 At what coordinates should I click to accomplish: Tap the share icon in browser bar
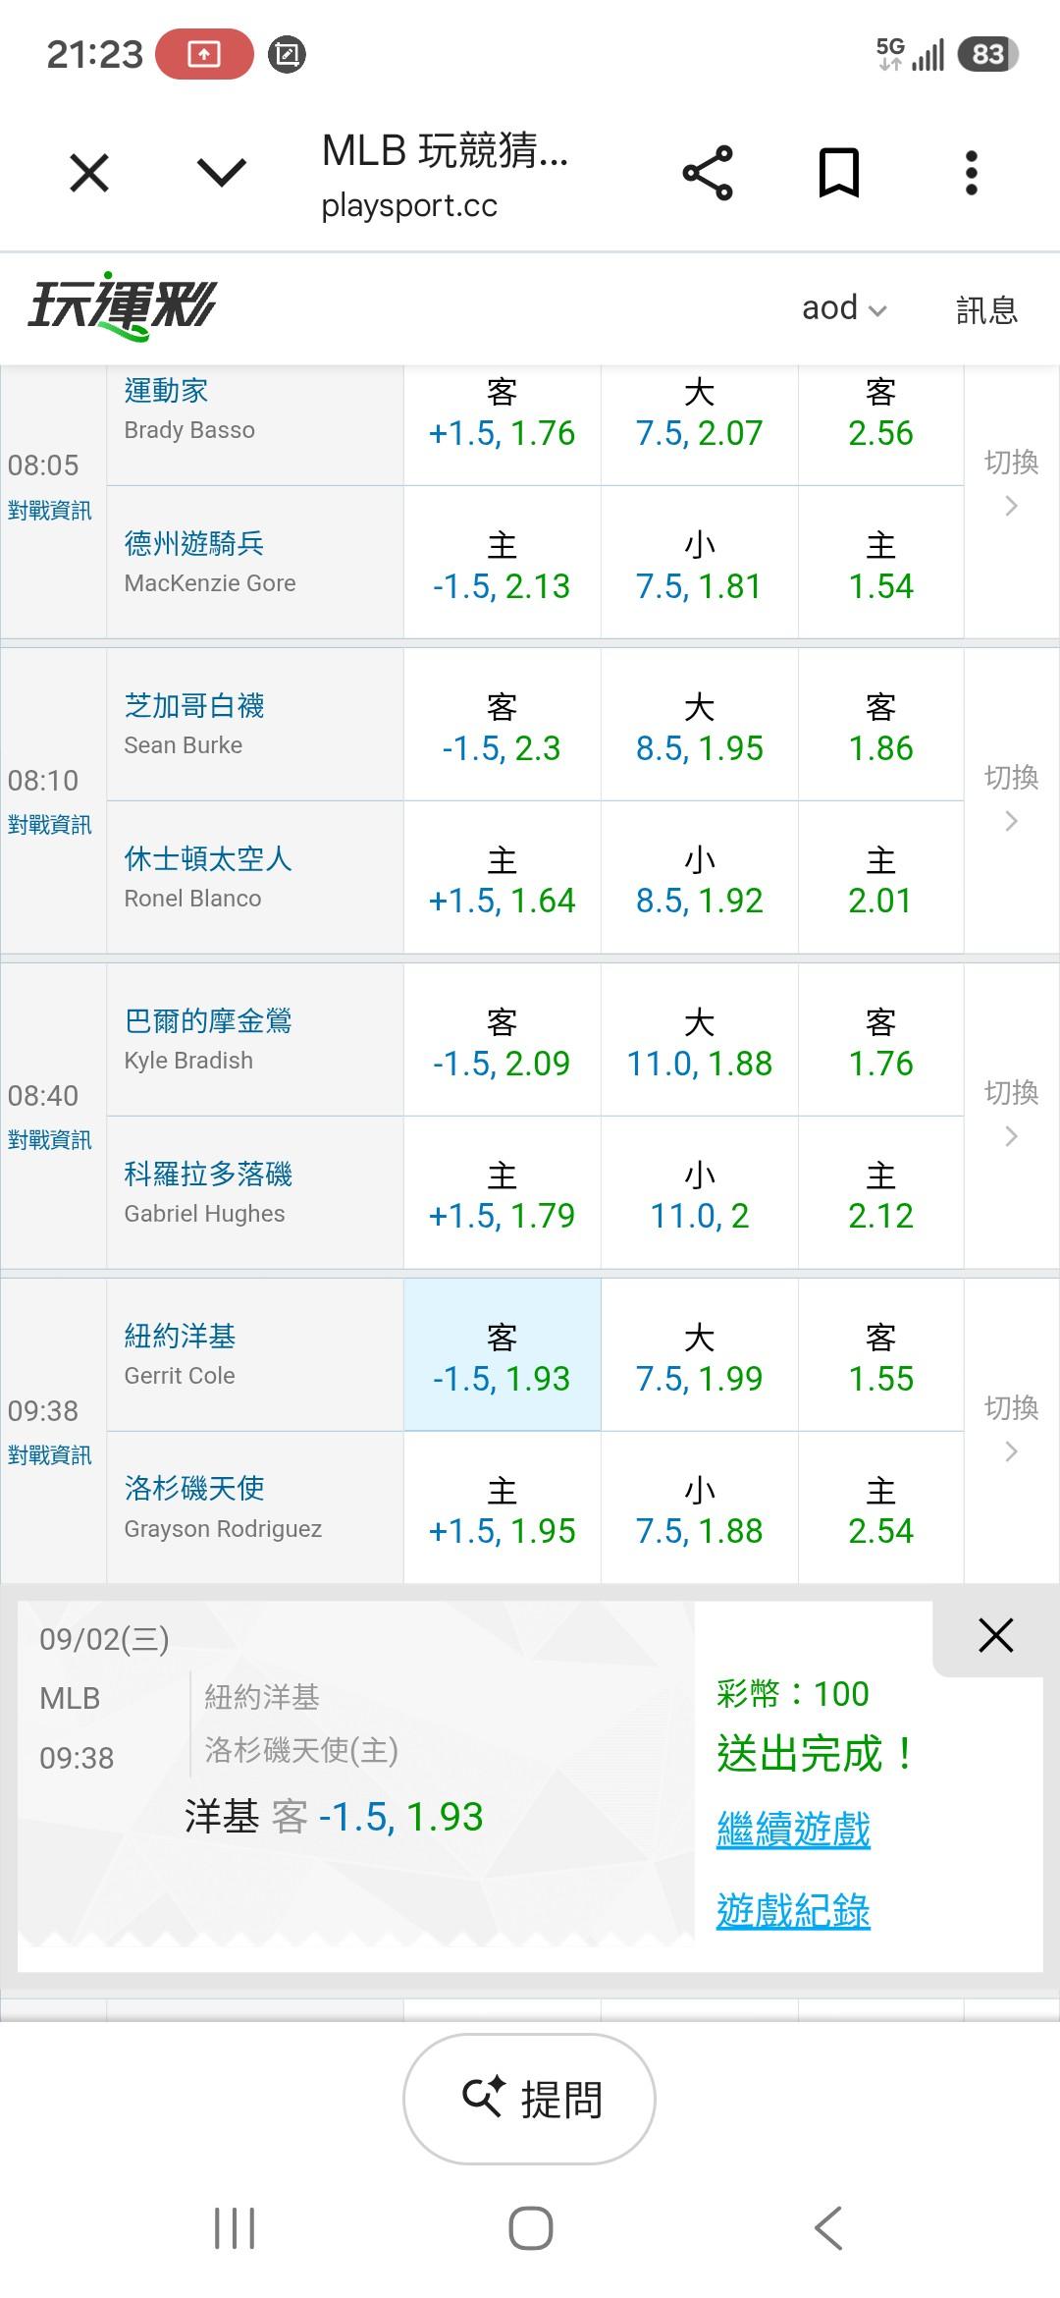pos(708,173)
